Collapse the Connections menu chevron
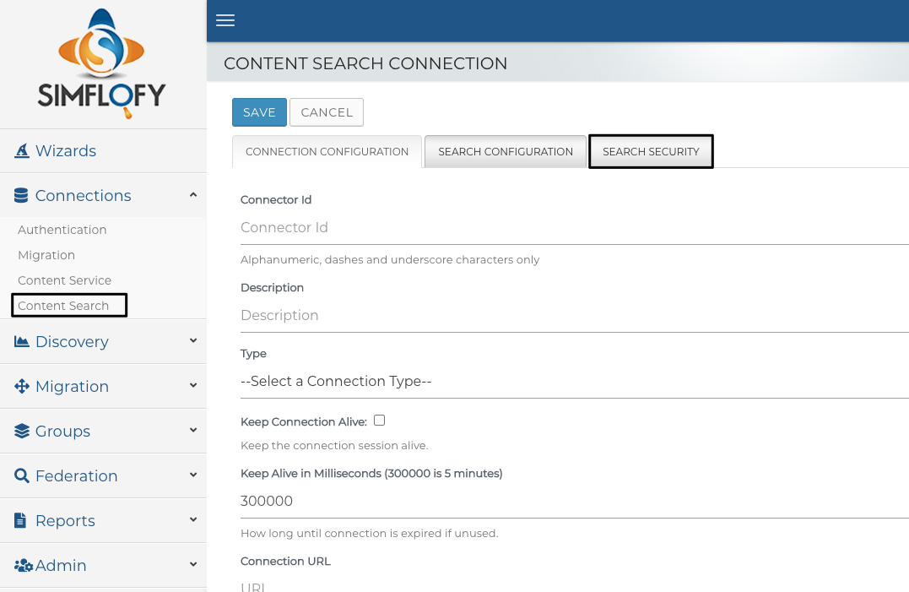909x592 pixels. pyautogui.click(x=193, y=195)
